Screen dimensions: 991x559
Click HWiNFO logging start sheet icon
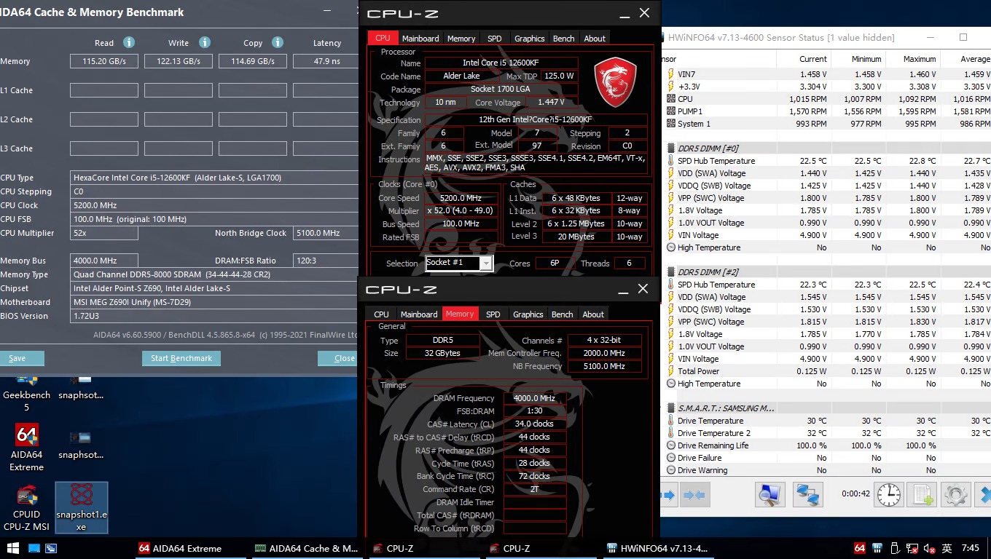tap(923, 495)
